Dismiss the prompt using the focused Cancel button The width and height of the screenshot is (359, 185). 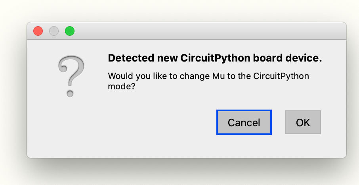tap(244, 122)
